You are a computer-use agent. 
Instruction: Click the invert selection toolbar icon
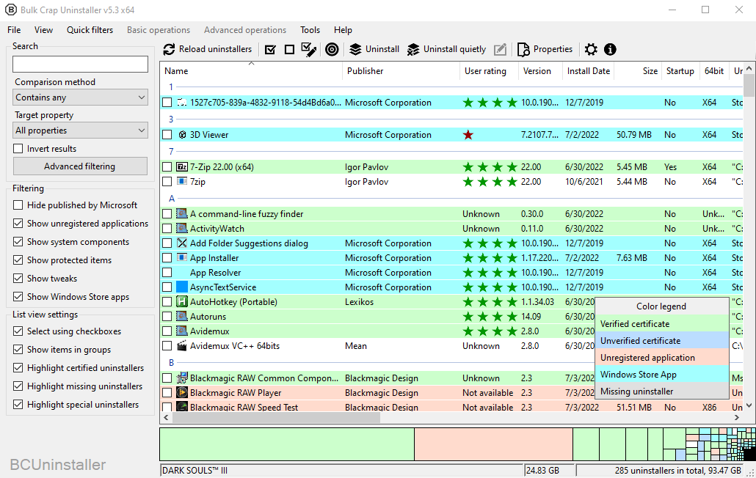(x=309, y=49)
